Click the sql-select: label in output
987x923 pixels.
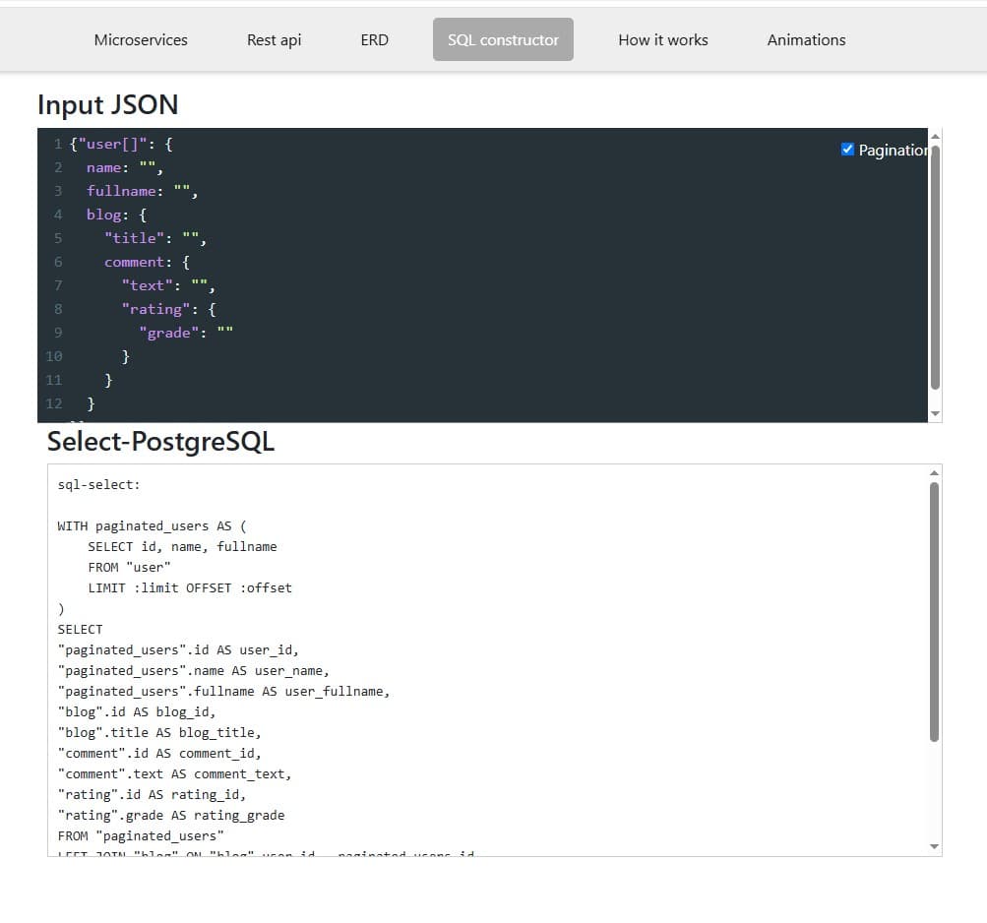point(98,485)
